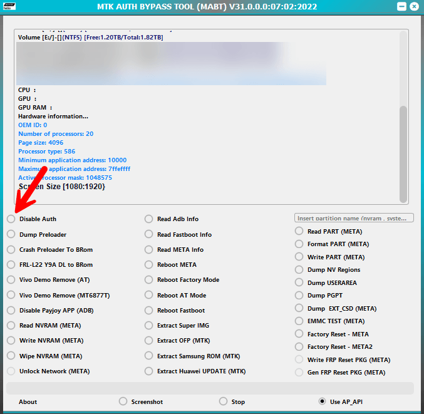This screenshot has width=424, height=414.
Task: Click Screen Size [1080:1920} text
Action: (x=61, y=187)
